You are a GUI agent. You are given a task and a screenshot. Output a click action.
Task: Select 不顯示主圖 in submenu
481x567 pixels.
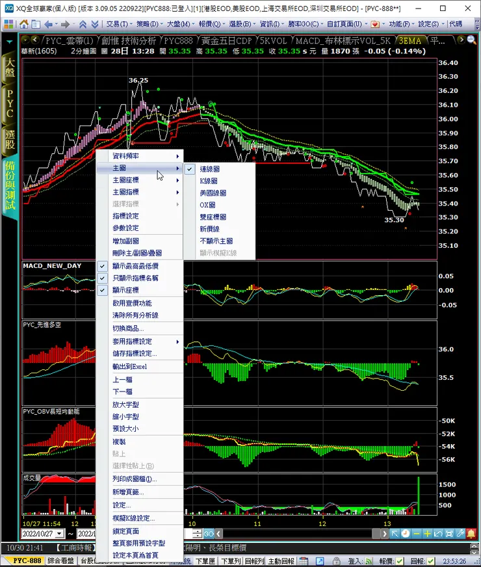coord(219,241)
